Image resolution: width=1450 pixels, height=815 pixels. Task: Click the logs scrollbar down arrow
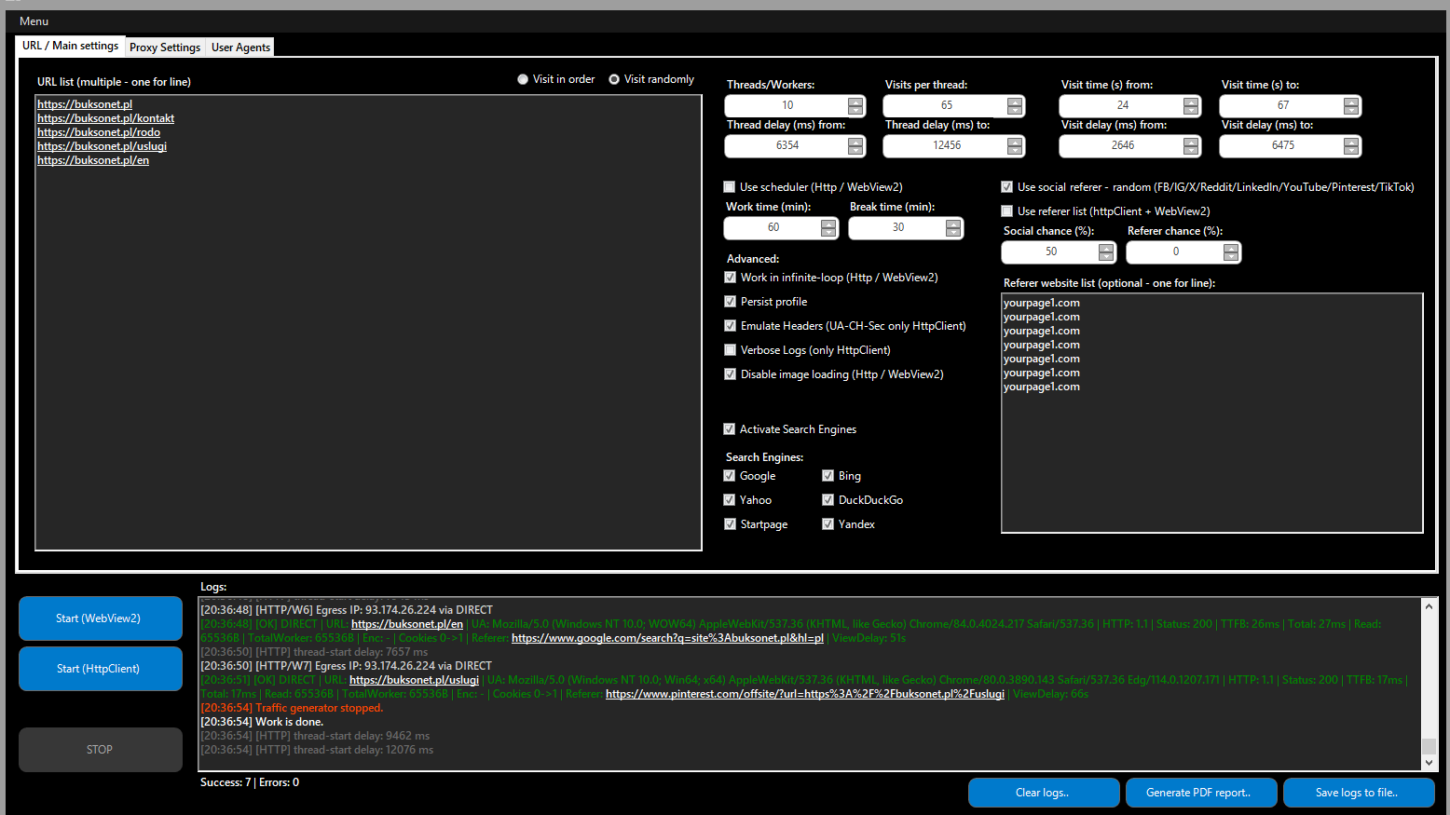[1429, 761]
